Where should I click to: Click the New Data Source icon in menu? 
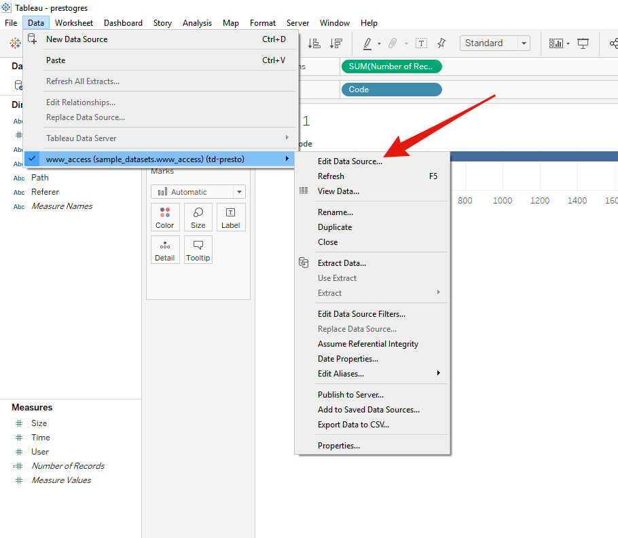click(x=32, y=39)
